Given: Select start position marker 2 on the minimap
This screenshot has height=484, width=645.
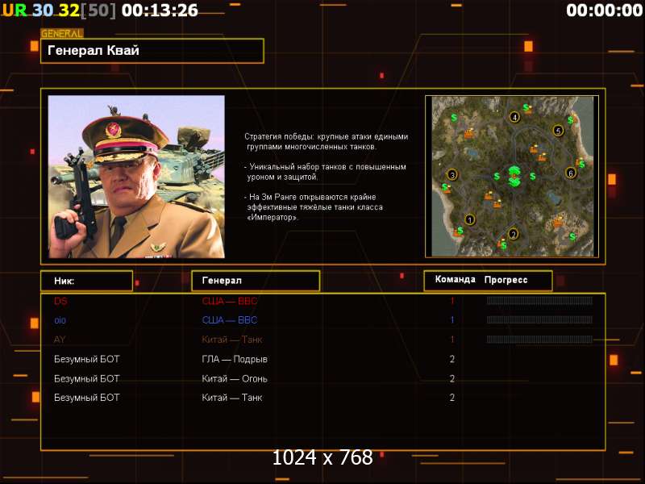Looking at the screenshot, I should [x=513, y=234].
